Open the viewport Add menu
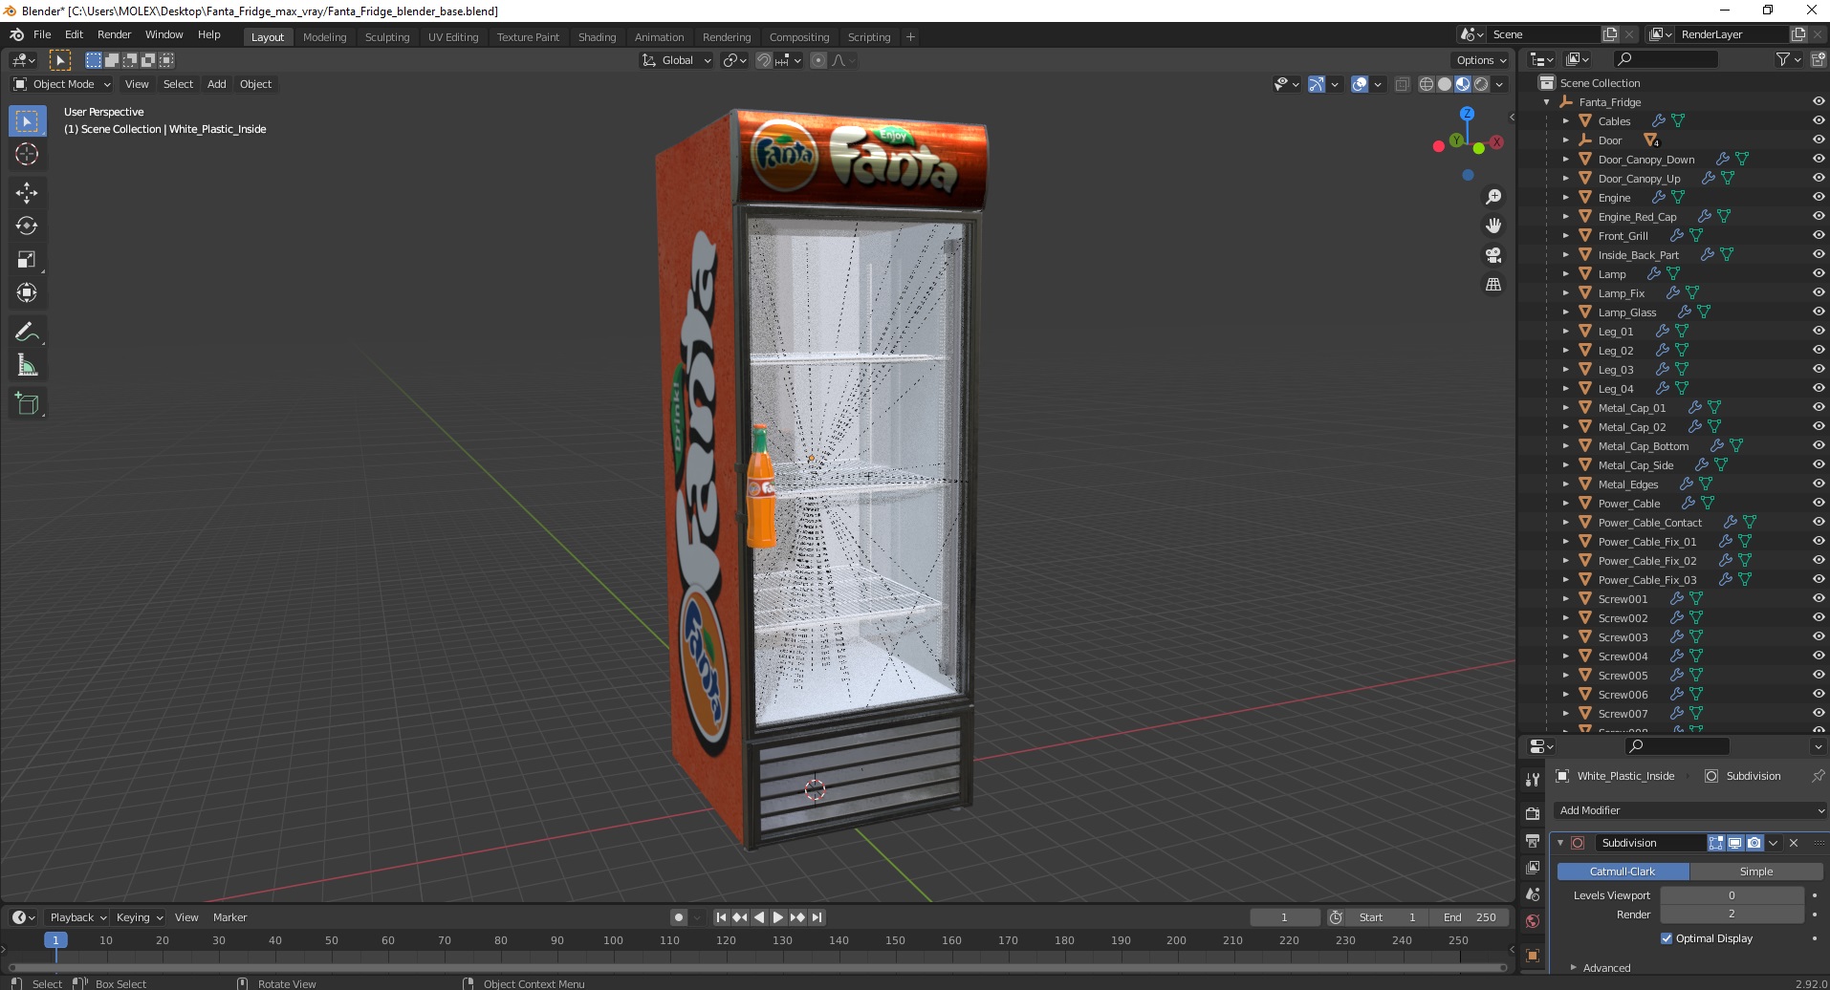Viewport: 1830px width, 990px height. pyautogui.click(x=217, y=84)
